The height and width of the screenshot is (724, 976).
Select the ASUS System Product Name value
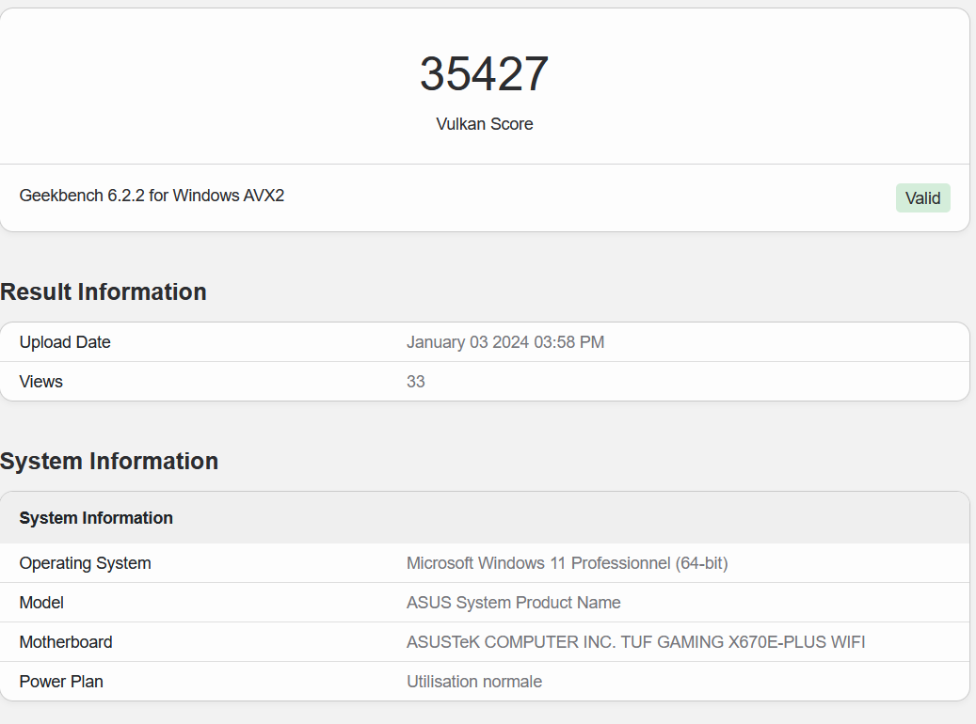(x=514, y=603)
